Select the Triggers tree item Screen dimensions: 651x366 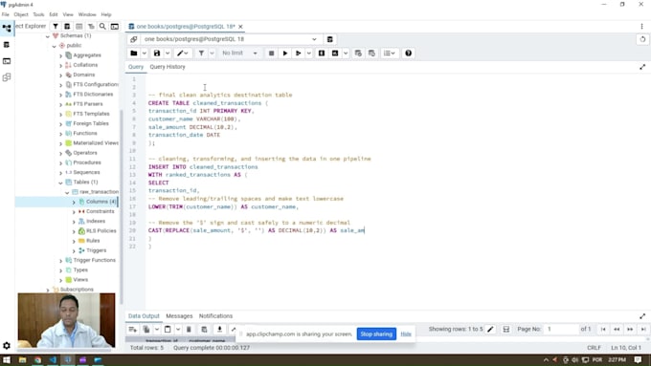tap(97, 250)
